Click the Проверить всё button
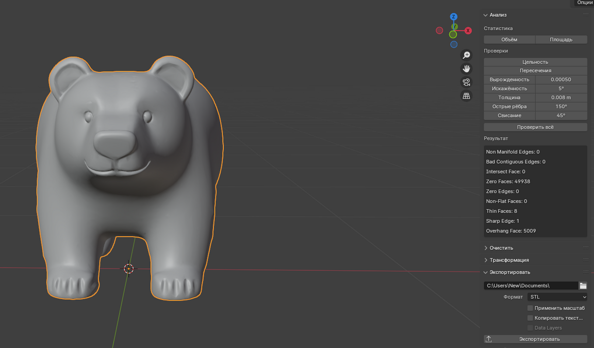 [535, 127]
